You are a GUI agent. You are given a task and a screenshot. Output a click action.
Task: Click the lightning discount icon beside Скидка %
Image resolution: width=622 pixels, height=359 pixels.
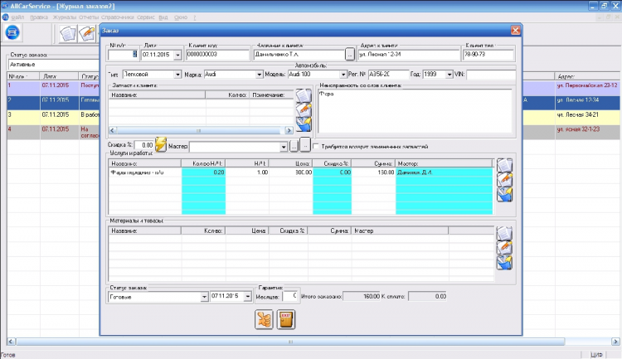coord(161,146)
